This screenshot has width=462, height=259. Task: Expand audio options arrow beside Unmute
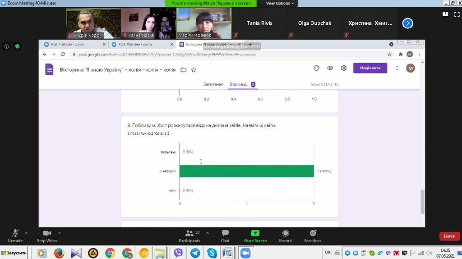[26, 233]
